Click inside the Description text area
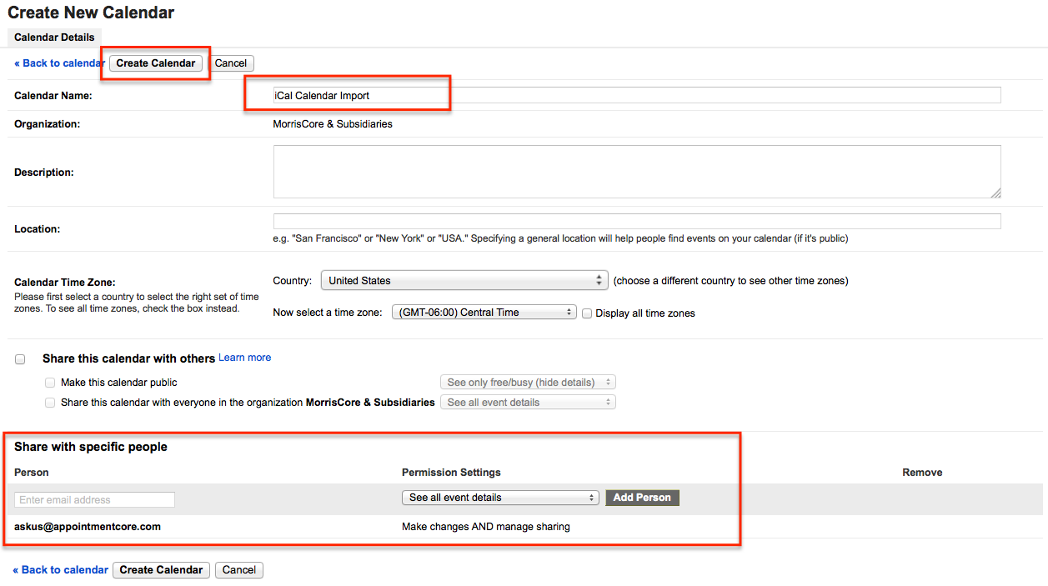Screen dimensions: 1048x586 tap(637, 172)
